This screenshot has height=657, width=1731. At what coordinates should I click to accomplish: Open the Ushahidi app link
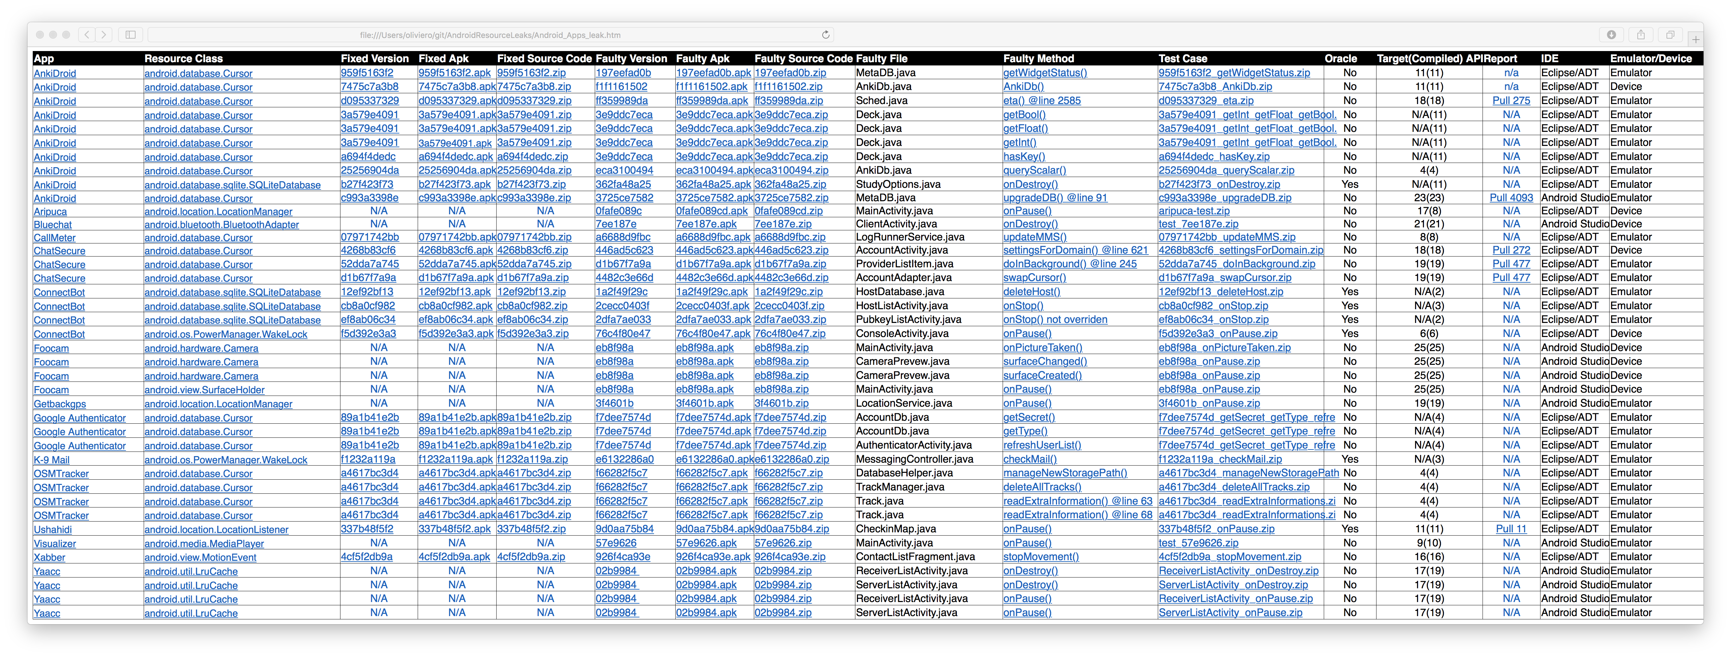point(52,529)
